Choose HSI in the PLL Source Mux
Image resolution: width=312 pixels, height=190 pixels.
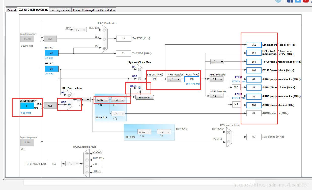click(69, 95)
